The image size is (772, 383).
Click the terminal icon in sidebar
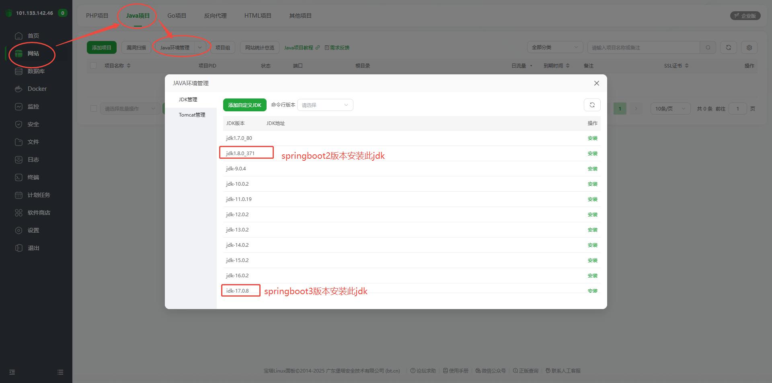pos(18,177)
